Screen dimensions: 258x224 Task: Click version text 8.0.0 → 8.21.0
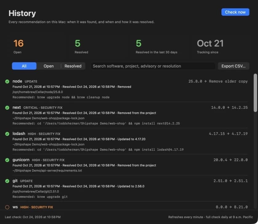232,207
